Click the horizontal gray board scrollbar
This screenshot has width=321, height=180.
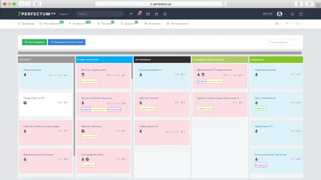click(x=160, y=53)
